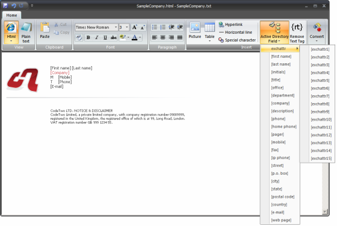
Task: Choose [ip phone] from the field menu
Action: (x=280, y=158)
